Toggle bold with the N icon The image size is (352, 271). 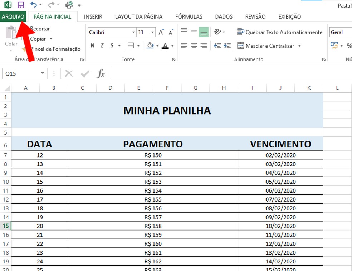(x=92, y=45)
